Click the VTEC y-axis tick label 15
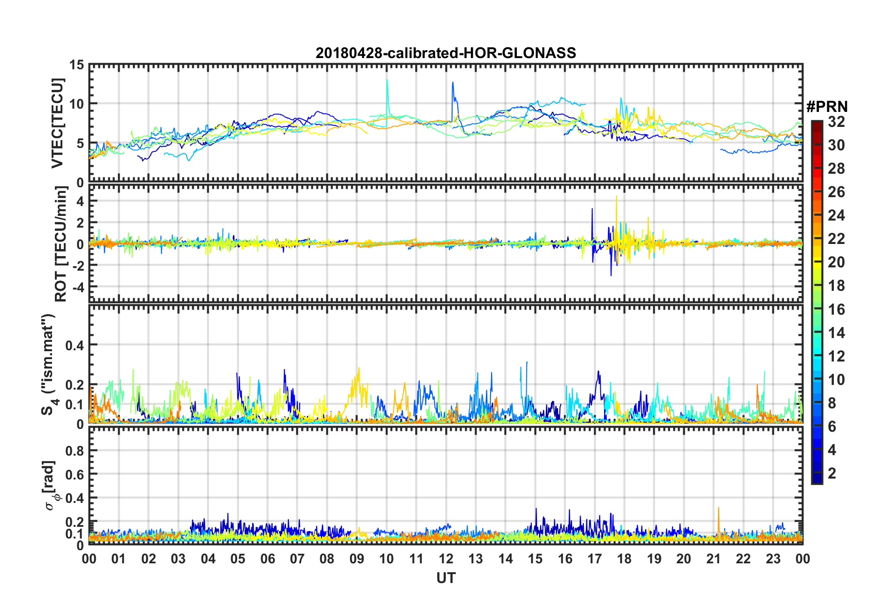Image resolution: width=892 pixels, height=605 pixels. tap(77, 65)
